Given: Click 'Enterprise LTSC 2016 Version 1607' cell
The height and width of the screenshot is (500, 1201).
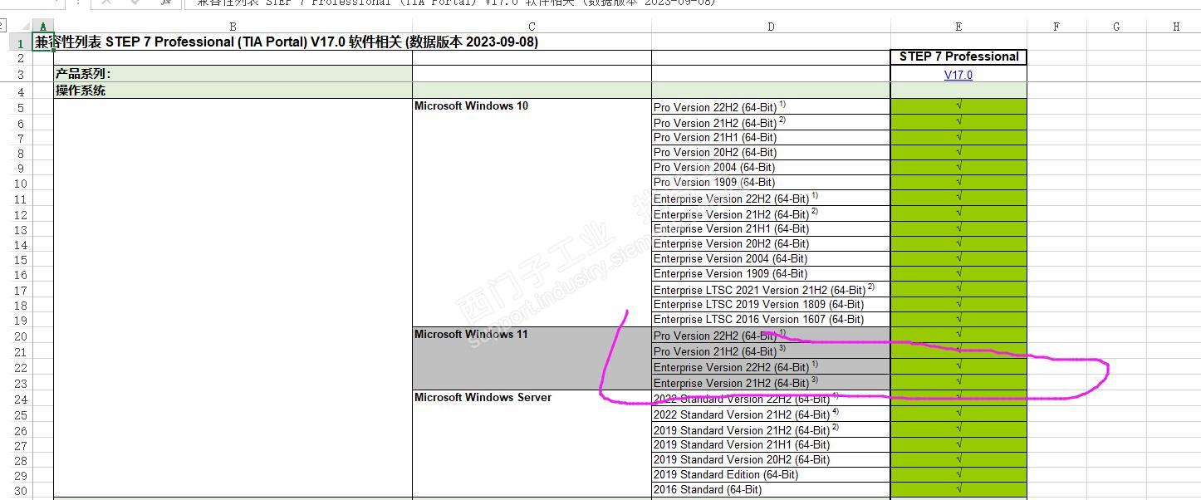Looking at the screenshot, I should point(771,320).
